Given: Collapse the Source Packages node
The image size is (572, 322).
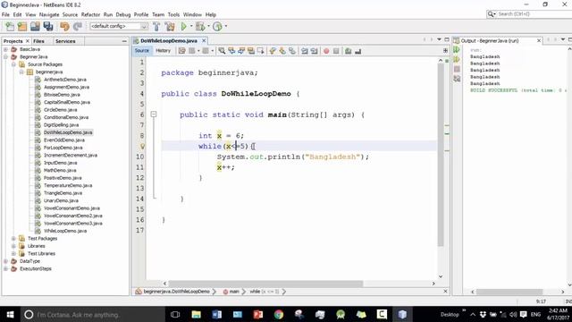Looking at the screenshot, I should coord(13,64).
